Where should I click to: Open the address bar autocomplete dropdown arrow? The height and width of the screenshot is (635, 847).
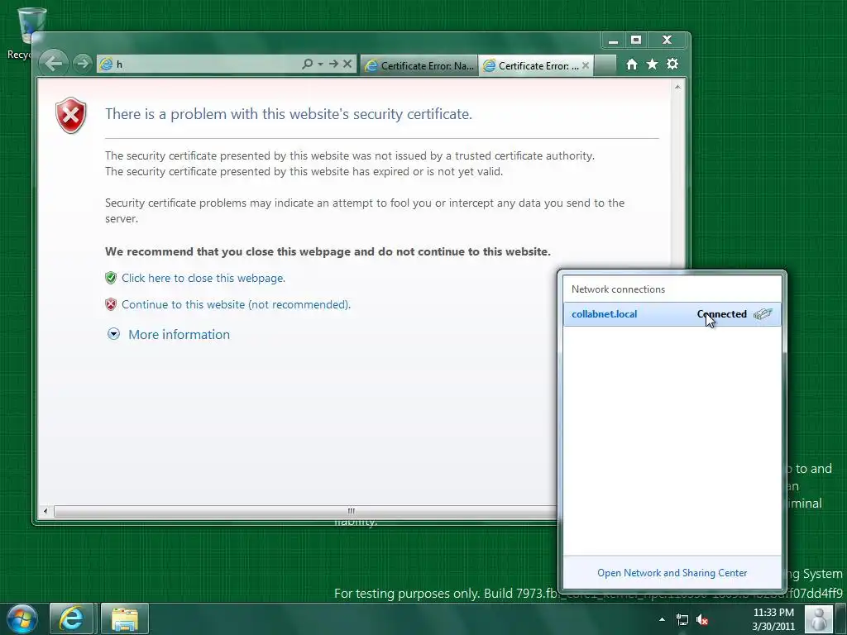pos(320,64)
